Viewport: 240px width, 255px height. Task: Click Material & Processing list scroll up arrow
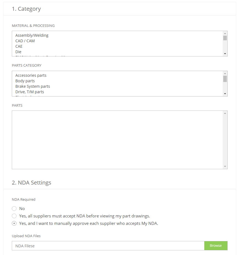coord(225,33)
